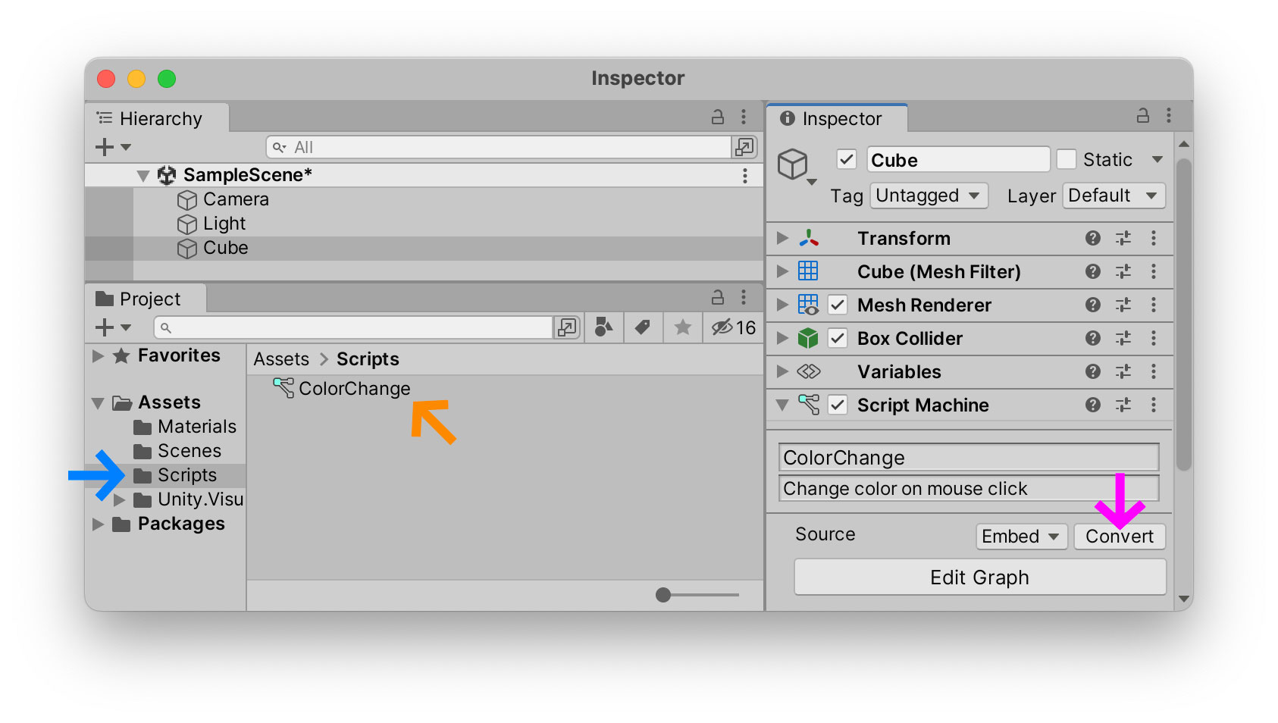Image resolution: width=1278 pixels, height=723 pixels.
Task: Open the Source Embed dropdown
Action: click(x=1021, y=537)
